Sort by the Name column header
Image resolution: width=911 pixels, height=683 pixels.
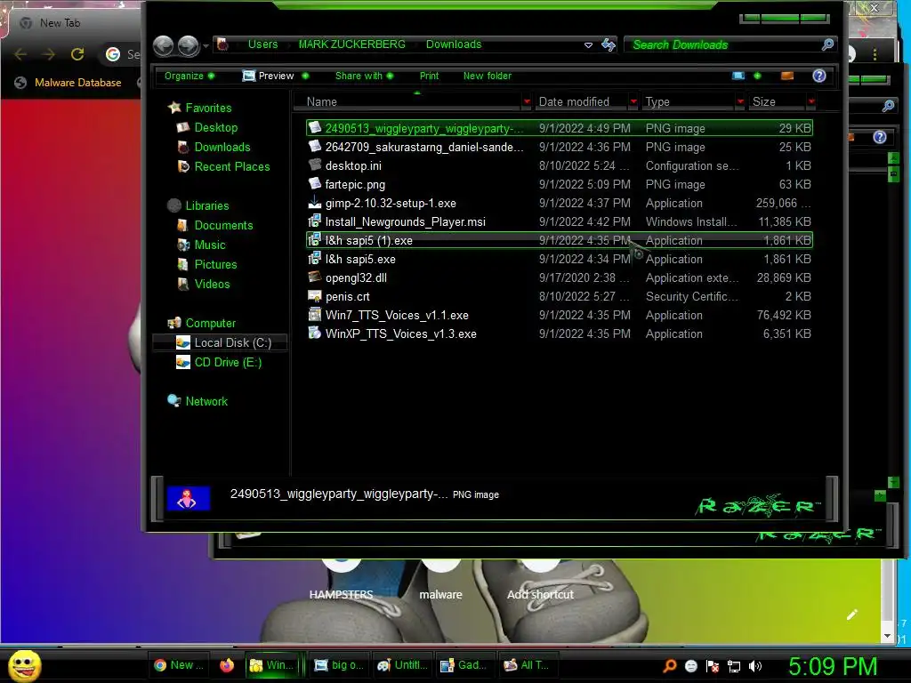(321, 101)
